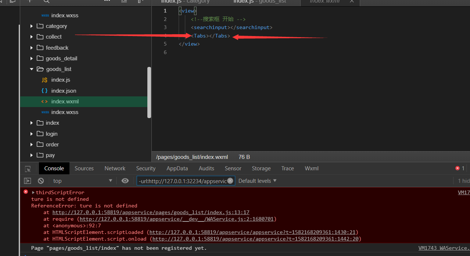Open the Trace tab
470x256 pixels.
[288, 168]
